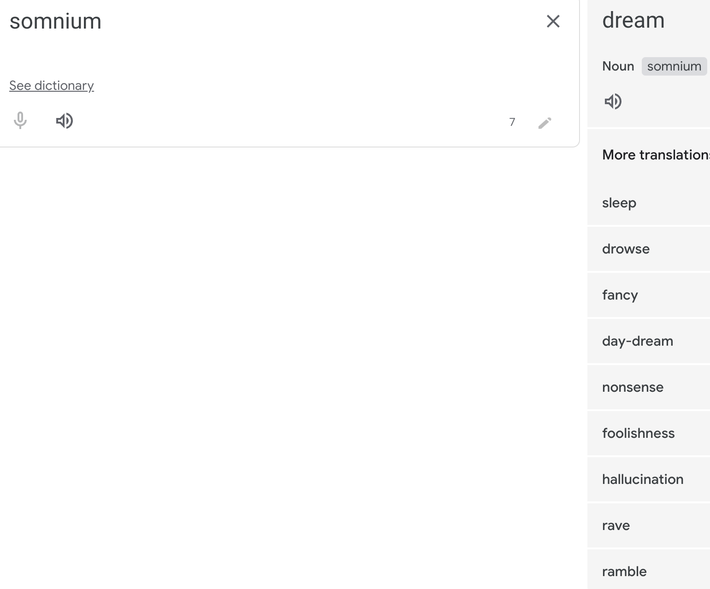Click the translation result dream

point(633,20)
